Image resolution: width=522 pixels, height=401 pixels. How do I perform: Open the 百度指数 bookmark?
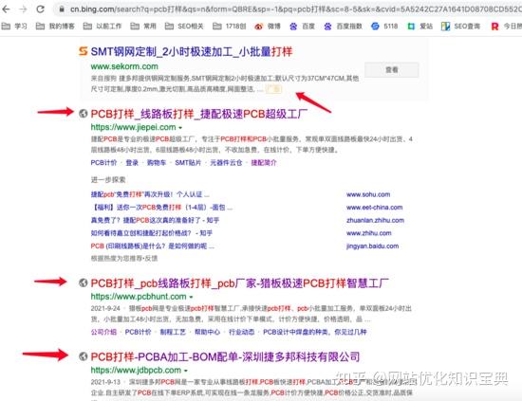[x=343, y=27]
